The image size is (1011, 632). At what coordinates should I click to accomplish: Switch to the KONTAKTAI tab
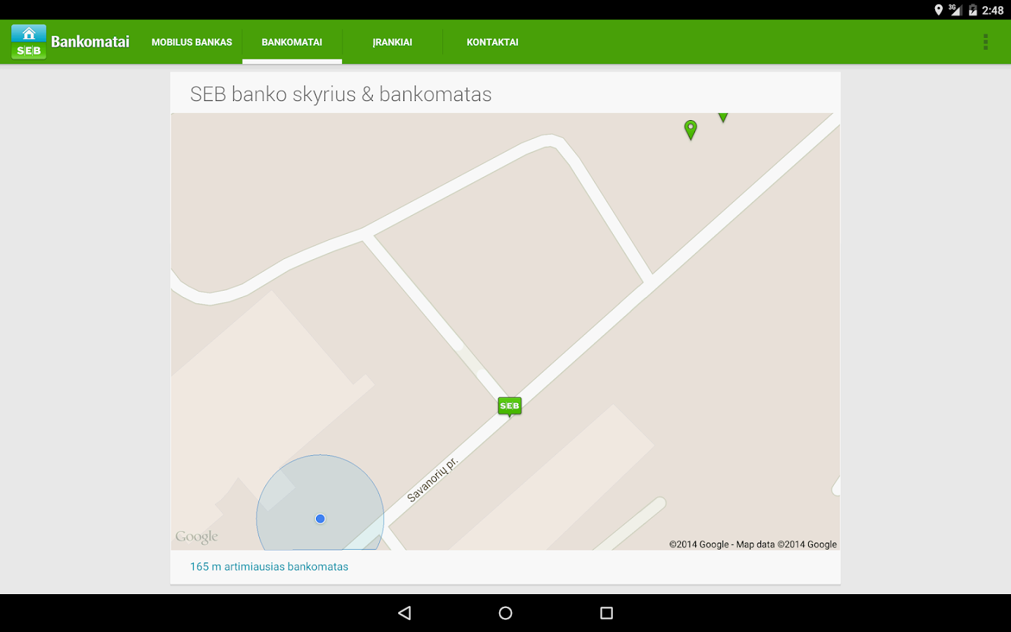(x=492, y=42)
